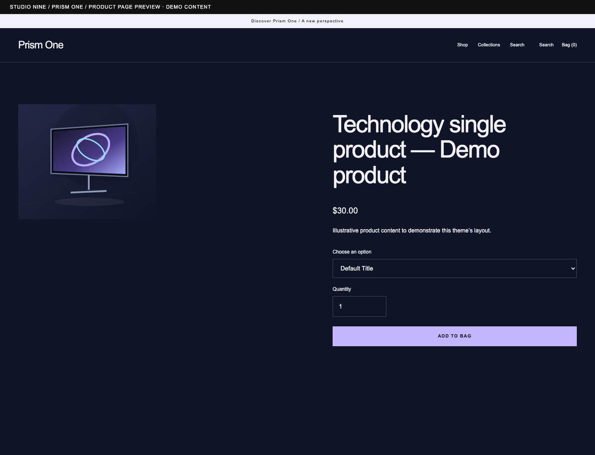Click the Illustrative product content description
Viewport: 595px width, 455px height.
point(412,231)
